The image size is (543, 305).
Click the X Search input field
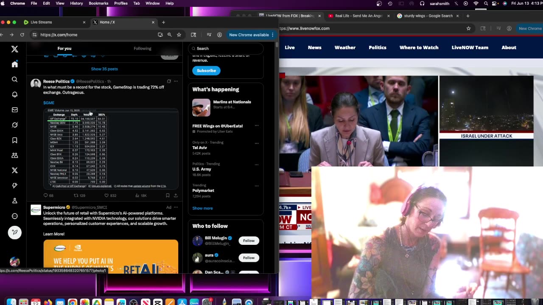pyautogui.click(x=226, y=48)
